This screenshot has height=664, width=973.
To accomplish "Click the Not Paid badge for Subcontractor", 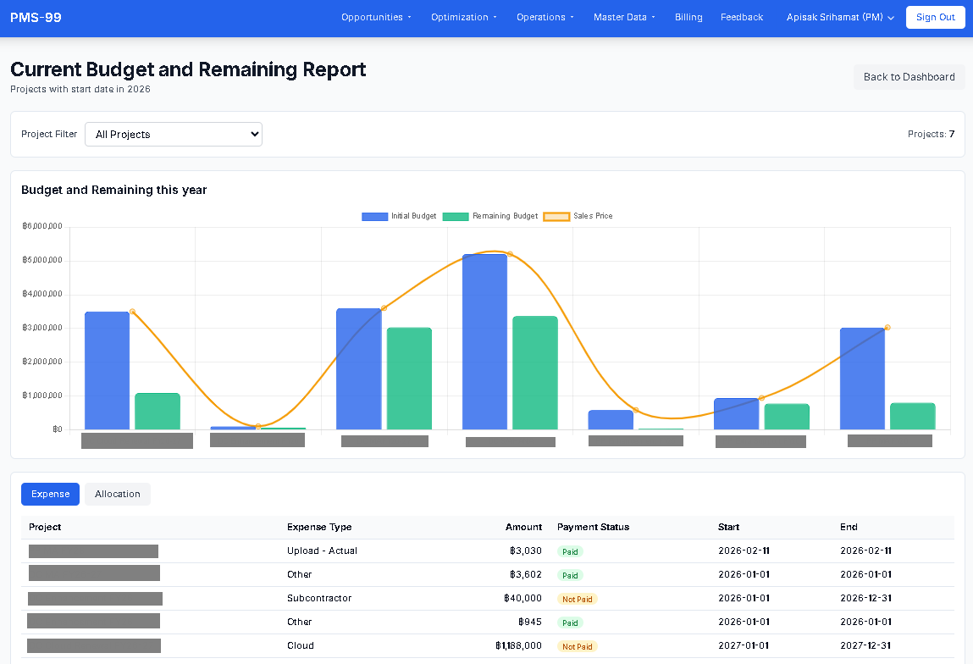I will [x=578, y=599].
